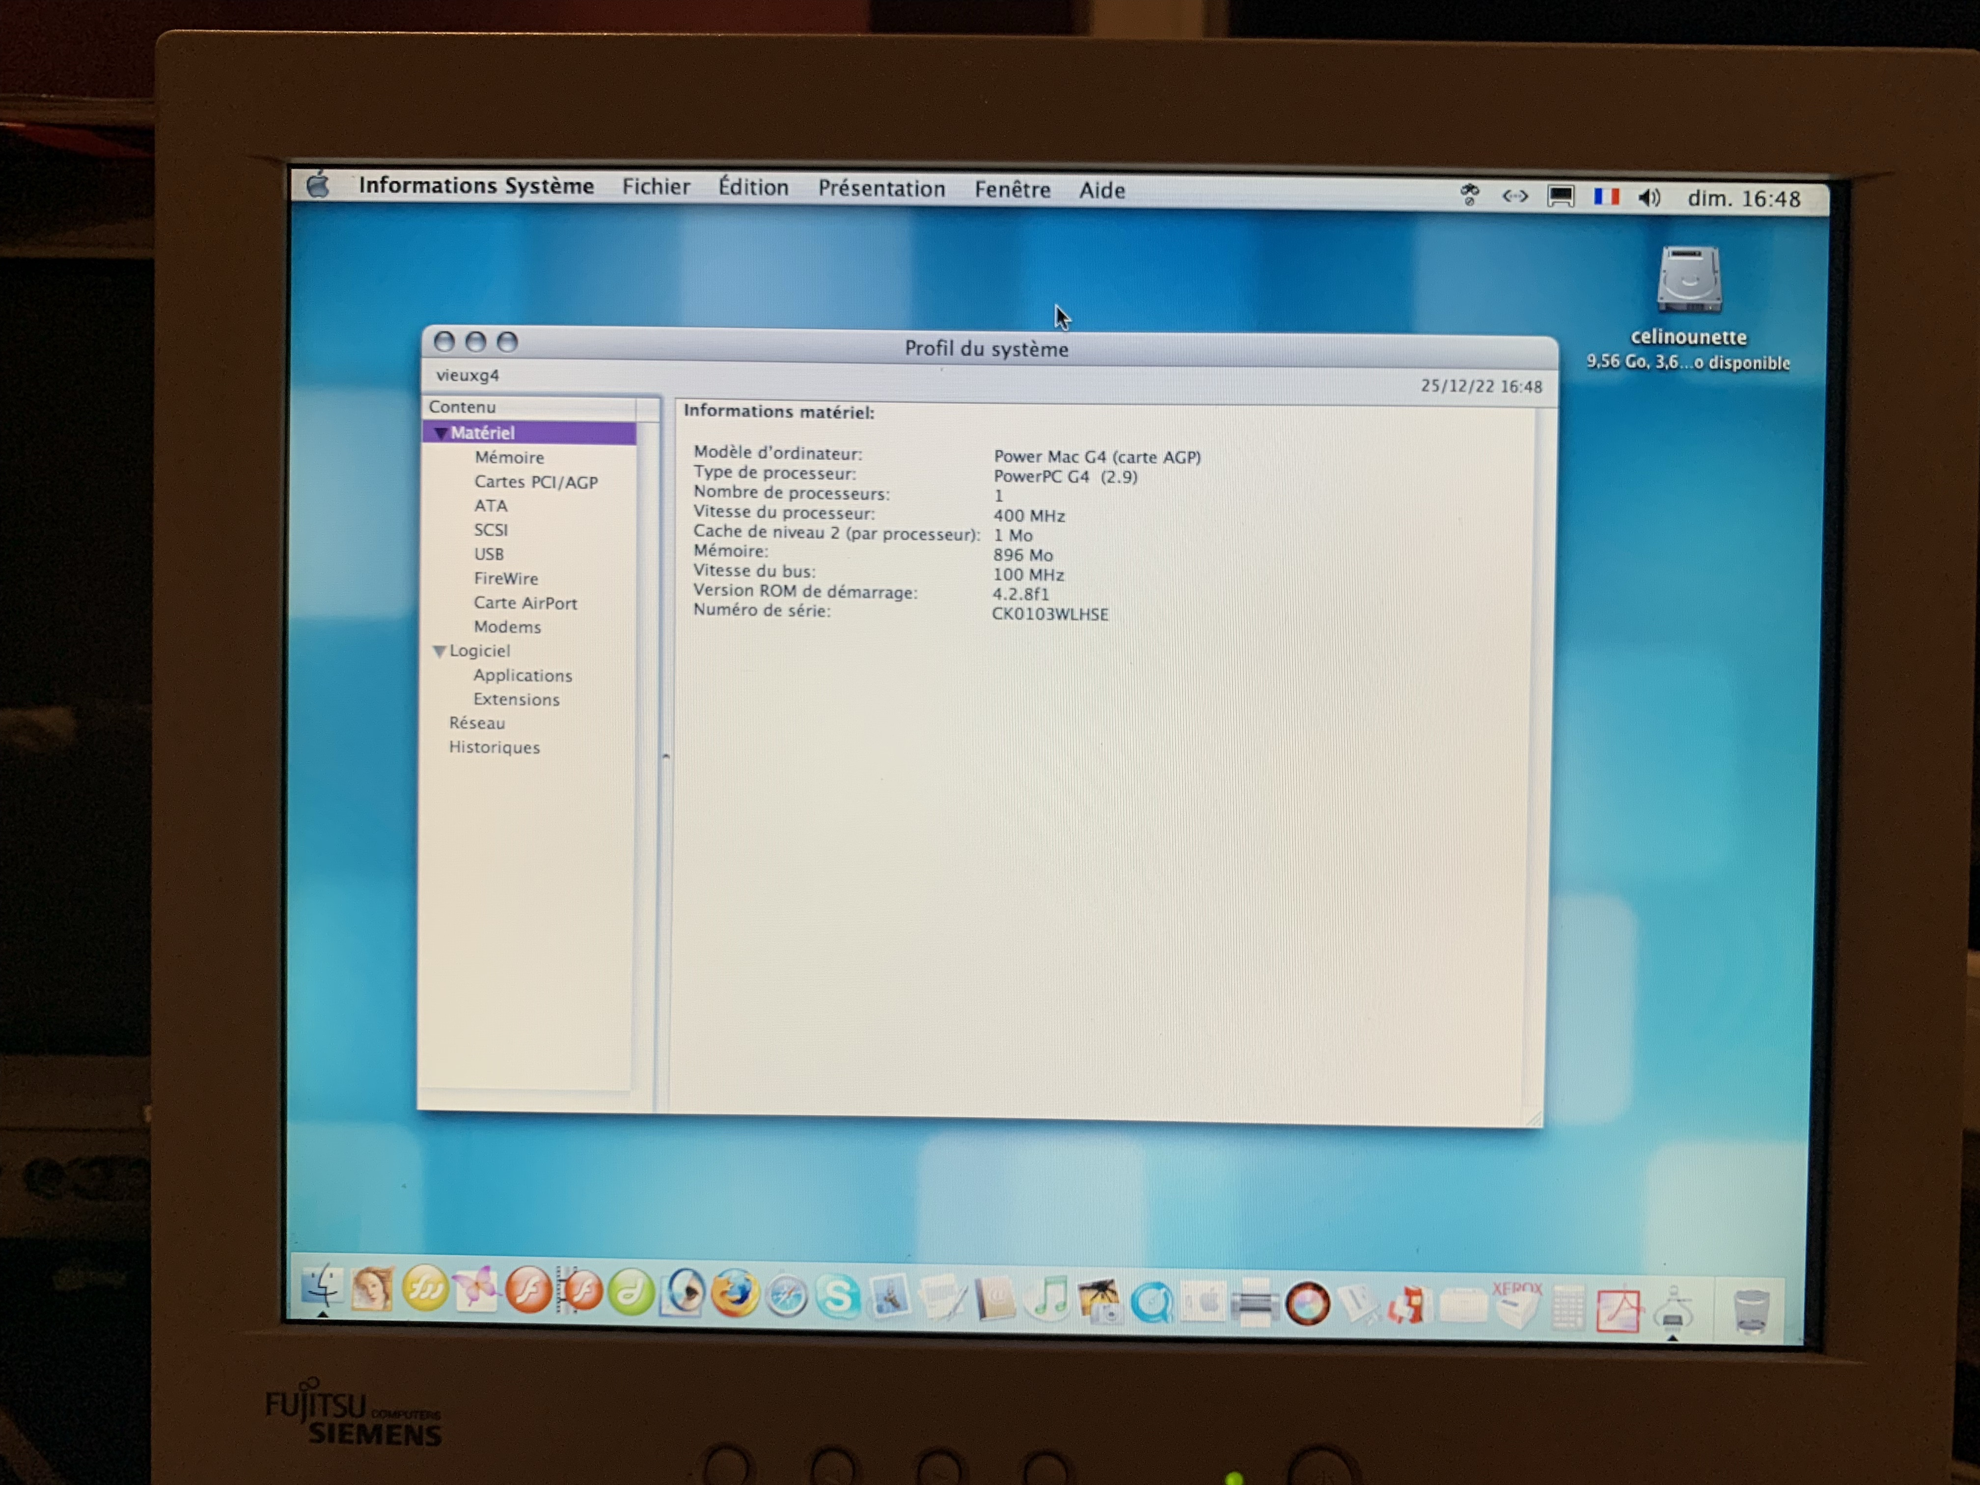1980x1485 pixels.
Task: Launch the green Dreamweaver icon
Action: click(631, 1292)
